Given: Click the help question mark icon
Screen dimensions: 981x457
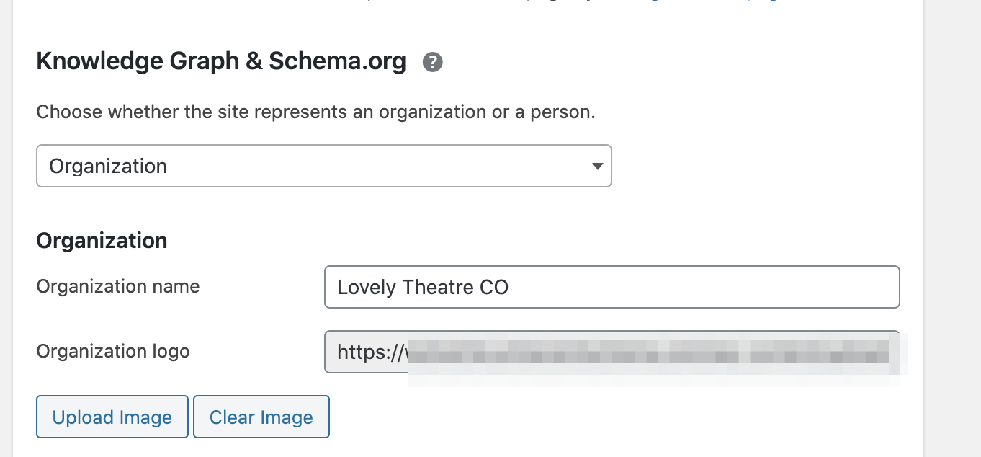Looking at the screenshot, I should point(433,63).
